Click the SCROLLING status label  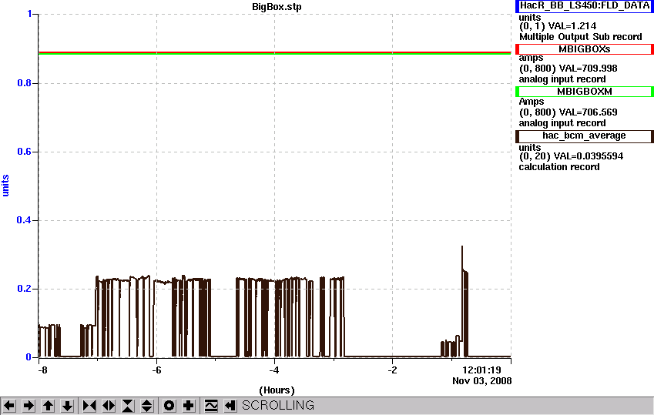pos(278,406)
